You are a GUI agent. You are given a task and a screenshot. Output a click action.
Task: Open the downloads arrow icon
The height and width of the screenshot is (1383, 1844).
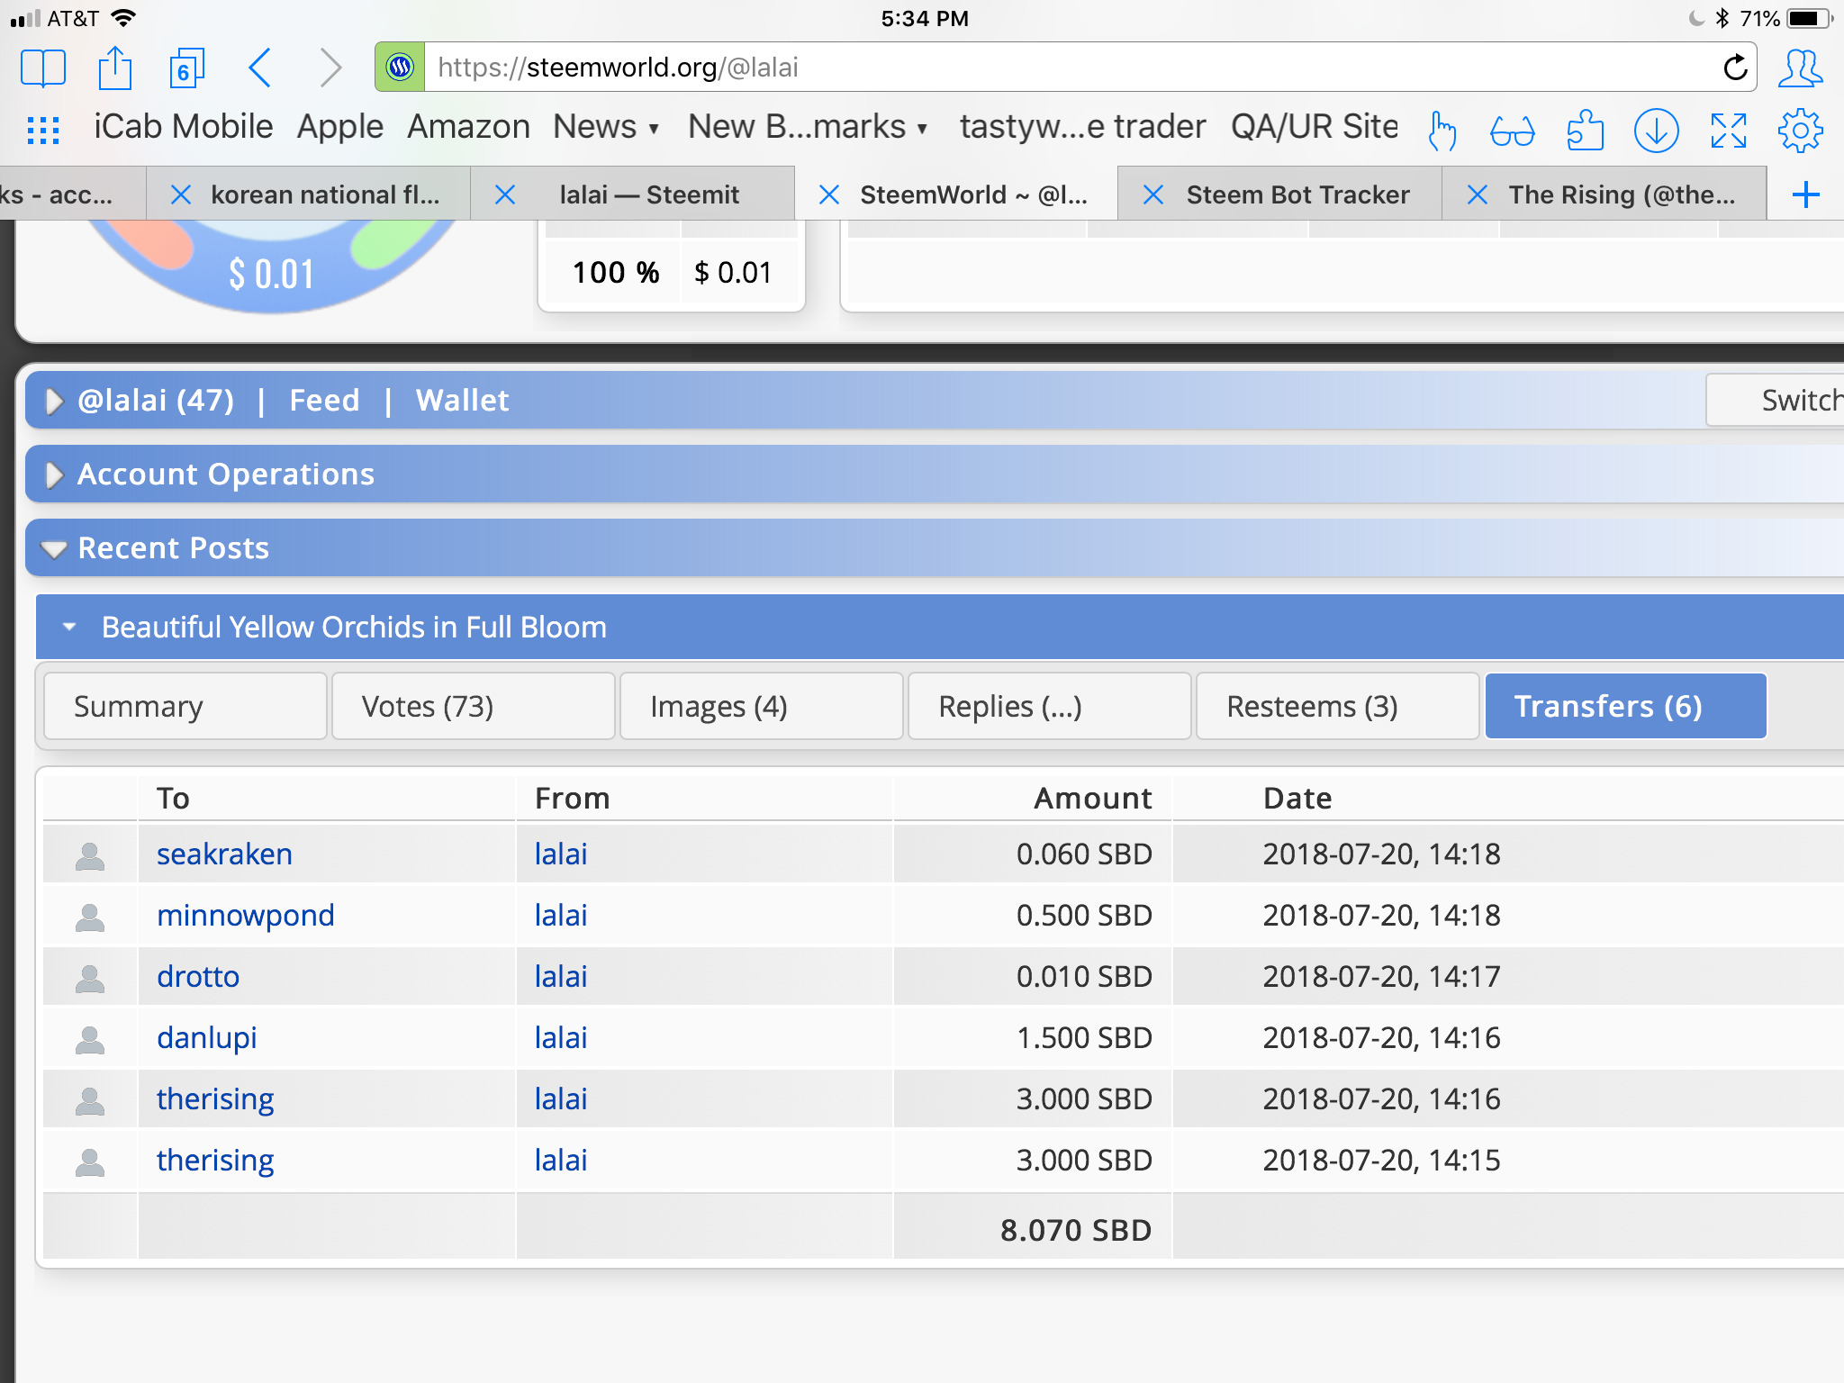[1657, 131]
